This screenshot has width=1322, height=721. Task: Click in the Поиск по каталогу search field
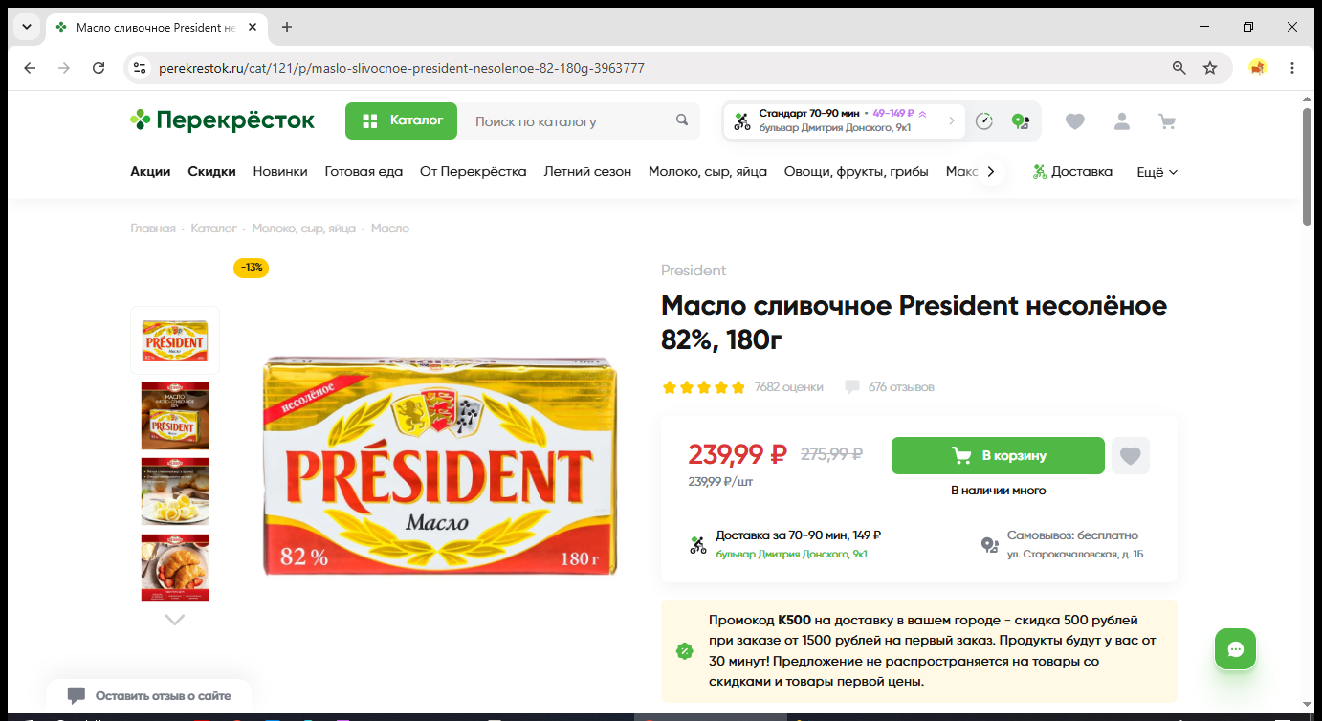(569, 121)
